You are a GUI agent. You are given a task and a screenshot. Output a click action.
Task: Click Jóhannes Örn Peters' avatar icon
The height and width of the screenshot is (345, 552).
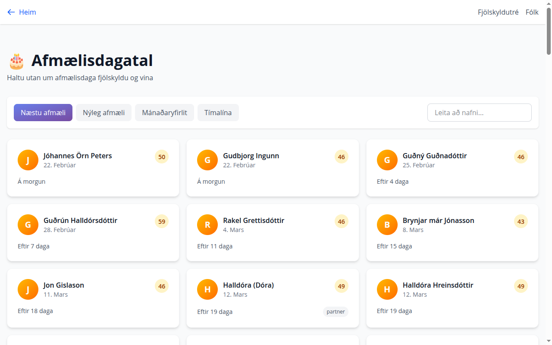tap(28, 160)
